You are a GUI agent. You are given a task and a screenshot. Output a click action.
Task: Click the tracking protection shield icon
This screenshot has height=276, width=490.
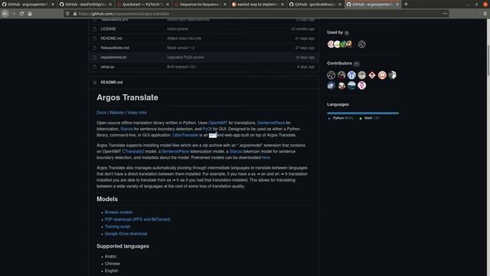pyautogui.click(x=67, y=14)
